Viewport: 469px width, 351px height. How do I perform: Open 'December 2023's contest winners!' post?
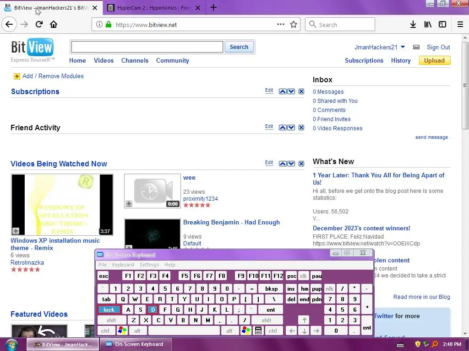[x=362, y=229]
